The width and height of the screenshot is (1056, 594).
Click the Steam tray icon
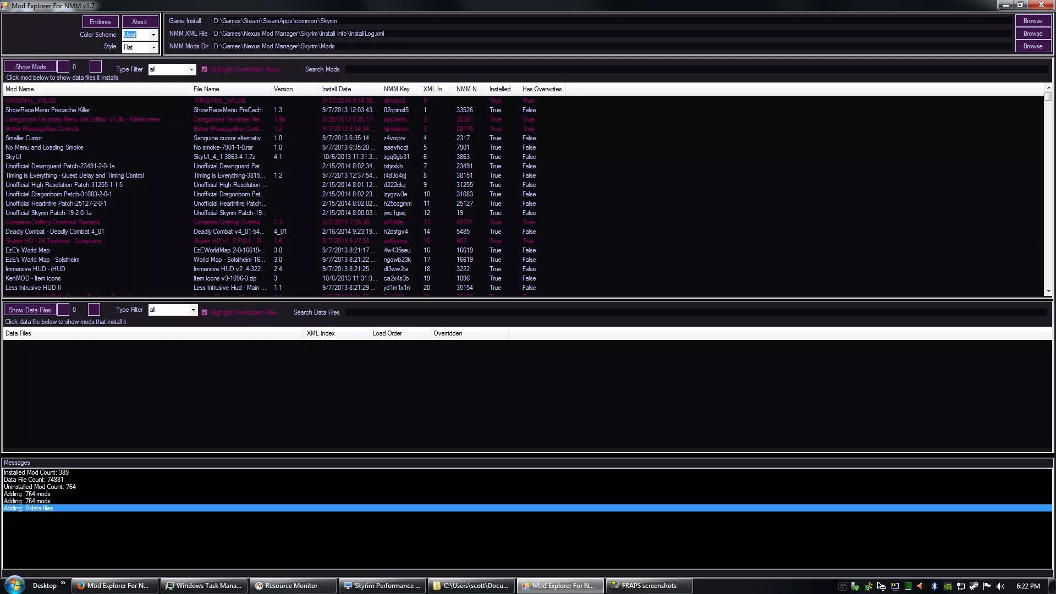coord(974,586)
